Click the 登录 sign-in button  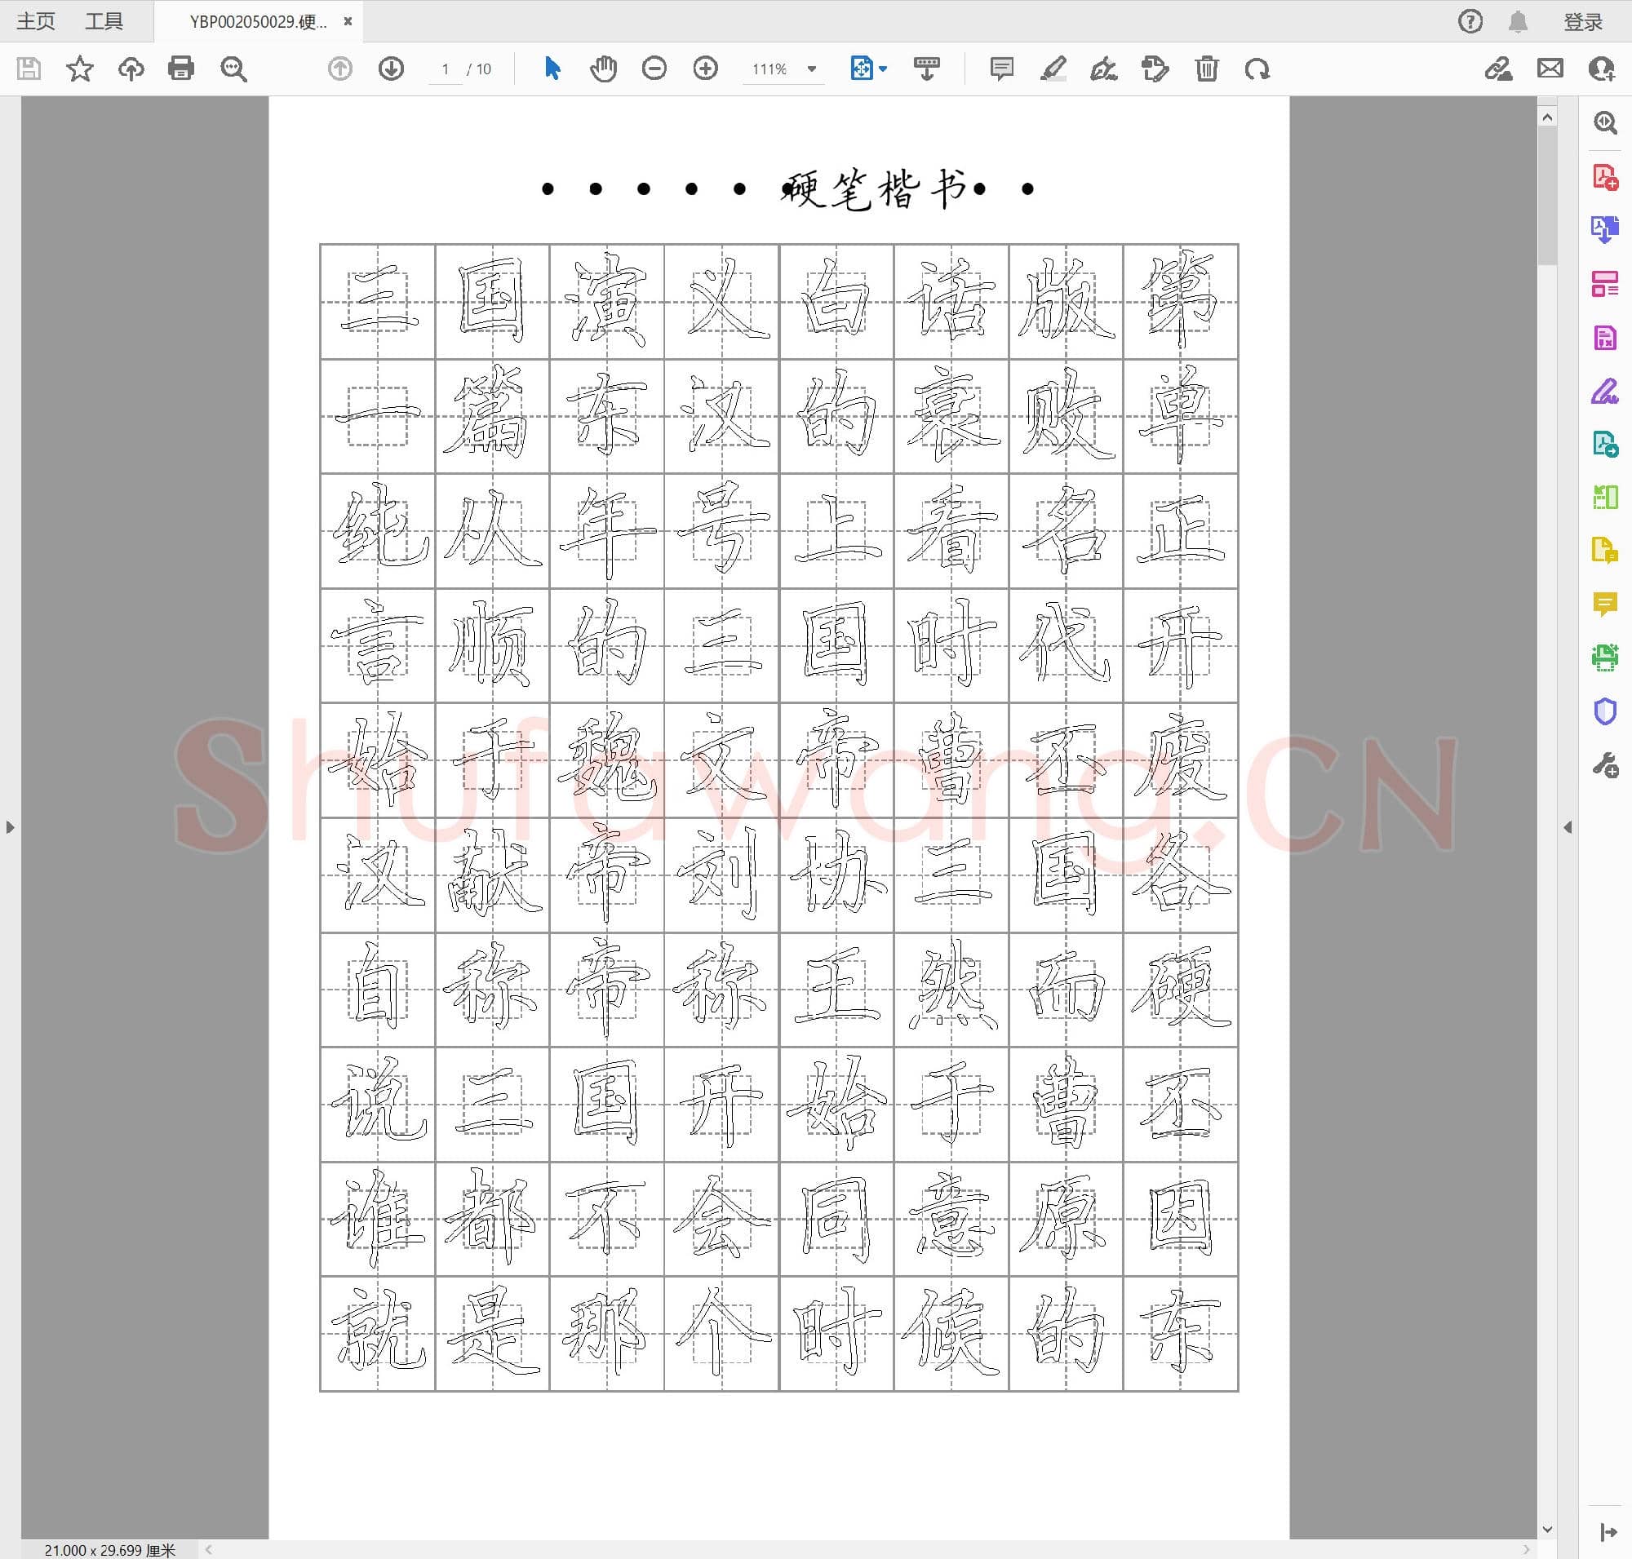[1583, 20]
